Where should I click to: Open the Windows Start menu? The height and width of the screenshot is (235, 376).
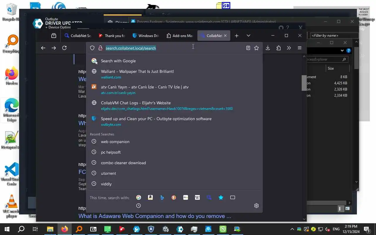[x=7, y=229]
